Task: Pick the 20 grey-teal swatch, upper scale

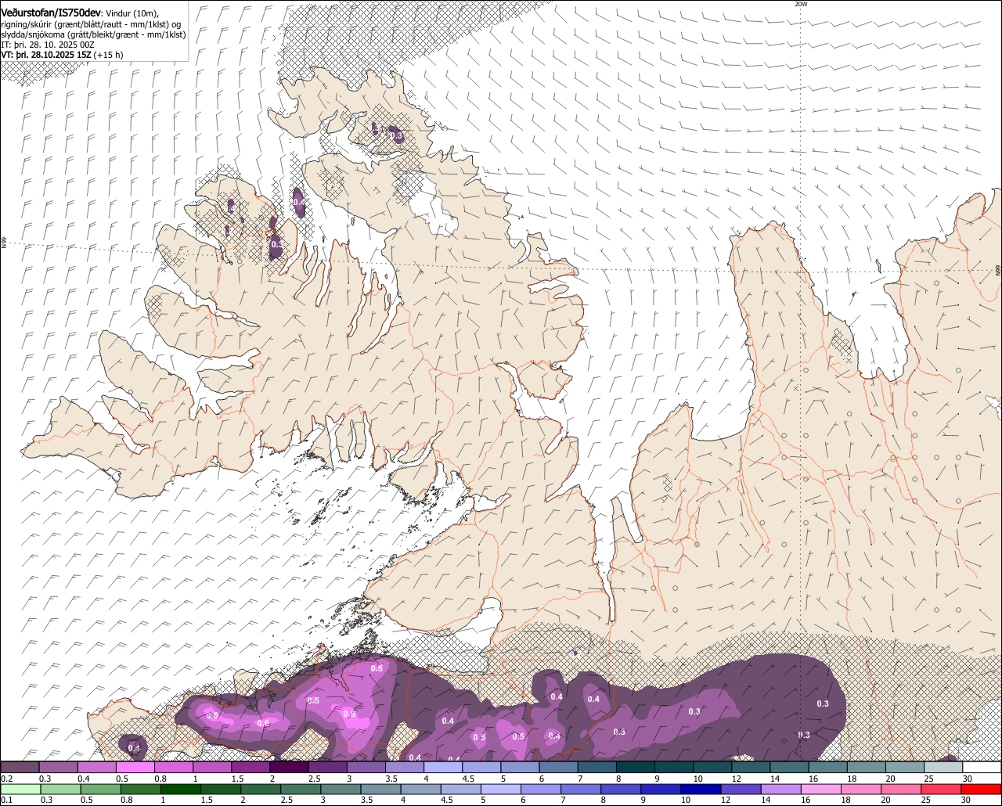Action: click(905, 767)
